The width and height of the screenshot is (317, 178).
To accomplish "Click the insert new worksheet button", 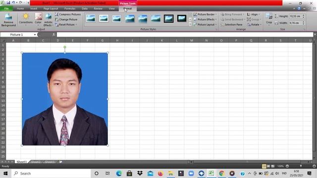I will (x=60, y=162).
